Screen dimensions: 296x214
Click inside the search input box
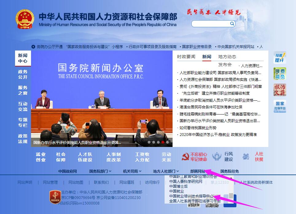pos(210,23)
